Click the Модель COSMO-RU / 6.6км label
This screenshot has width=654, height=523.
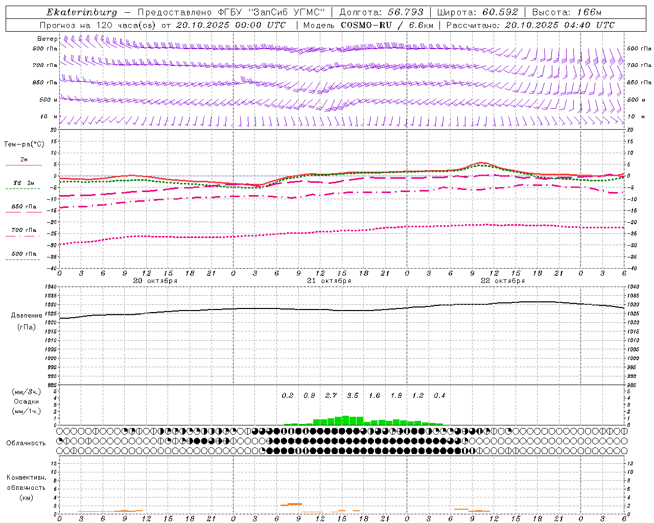click(368, 25)
